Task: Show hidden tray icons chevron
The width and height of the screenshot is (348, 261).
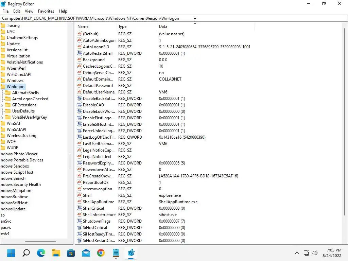Action: [297, 253]
